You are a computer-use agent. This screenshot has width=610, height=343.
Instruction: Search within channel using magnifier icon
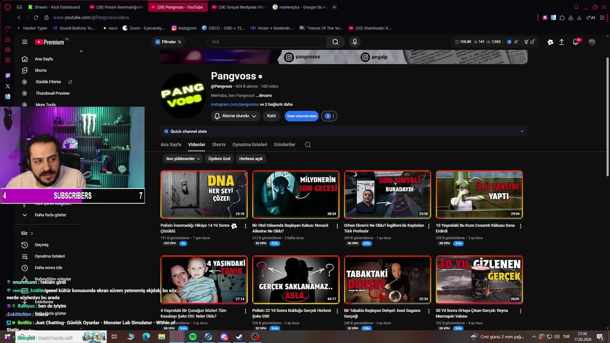tap(307, 145)
